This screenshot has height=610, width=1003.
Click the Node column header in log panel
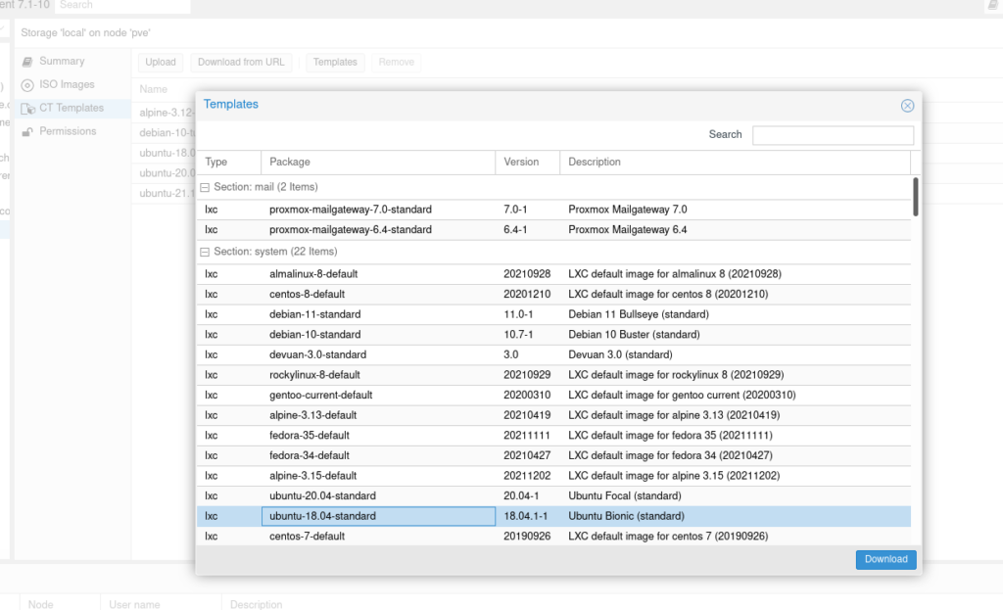41,605
